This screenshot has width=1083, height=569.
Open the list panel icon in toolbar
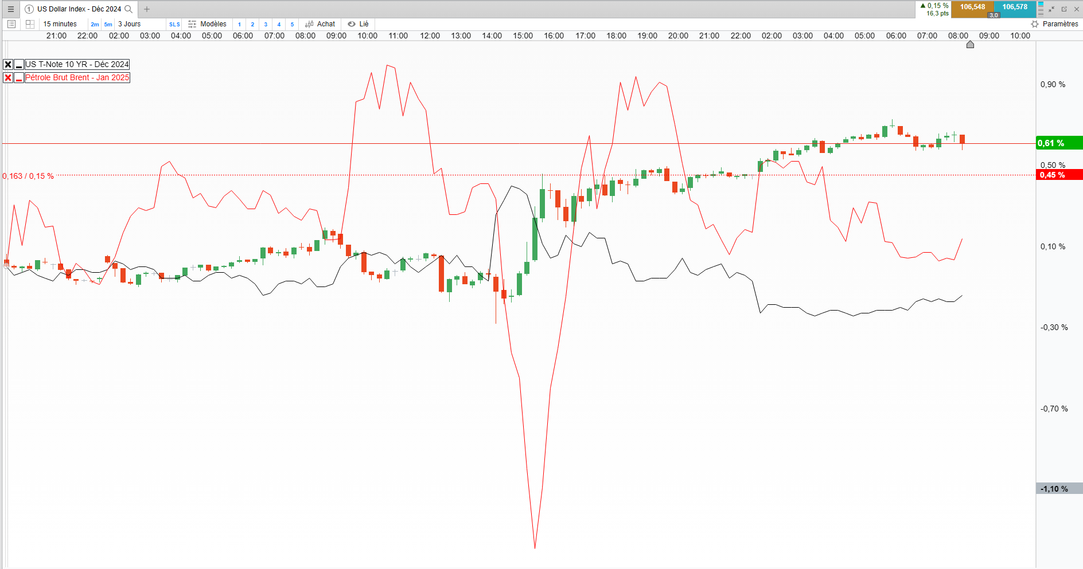11,24
